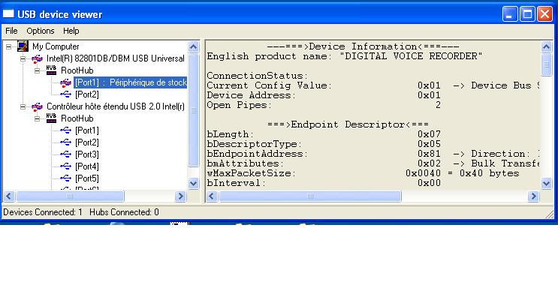The height and width of the screenshot is (288, 558).
Task: Click tree pane scroll down arrow
Action: coord(193,184)
